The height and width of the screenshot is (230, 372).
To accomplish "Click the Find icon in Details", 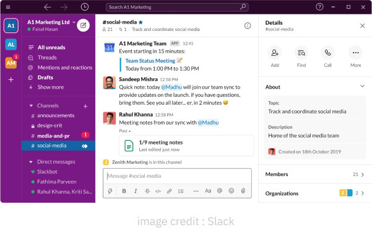I will pyautogui.click(x=301, y=53).
